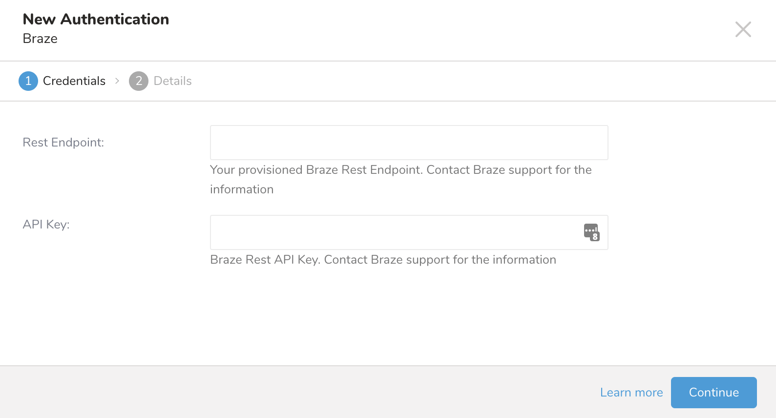Click the step 2 circle badge
This screenshot has height=418, width=776.
pos(139,81)
